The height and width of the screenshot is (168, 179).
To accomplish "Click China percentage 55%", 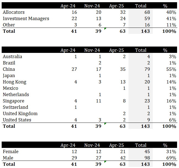I will point(171,69).
